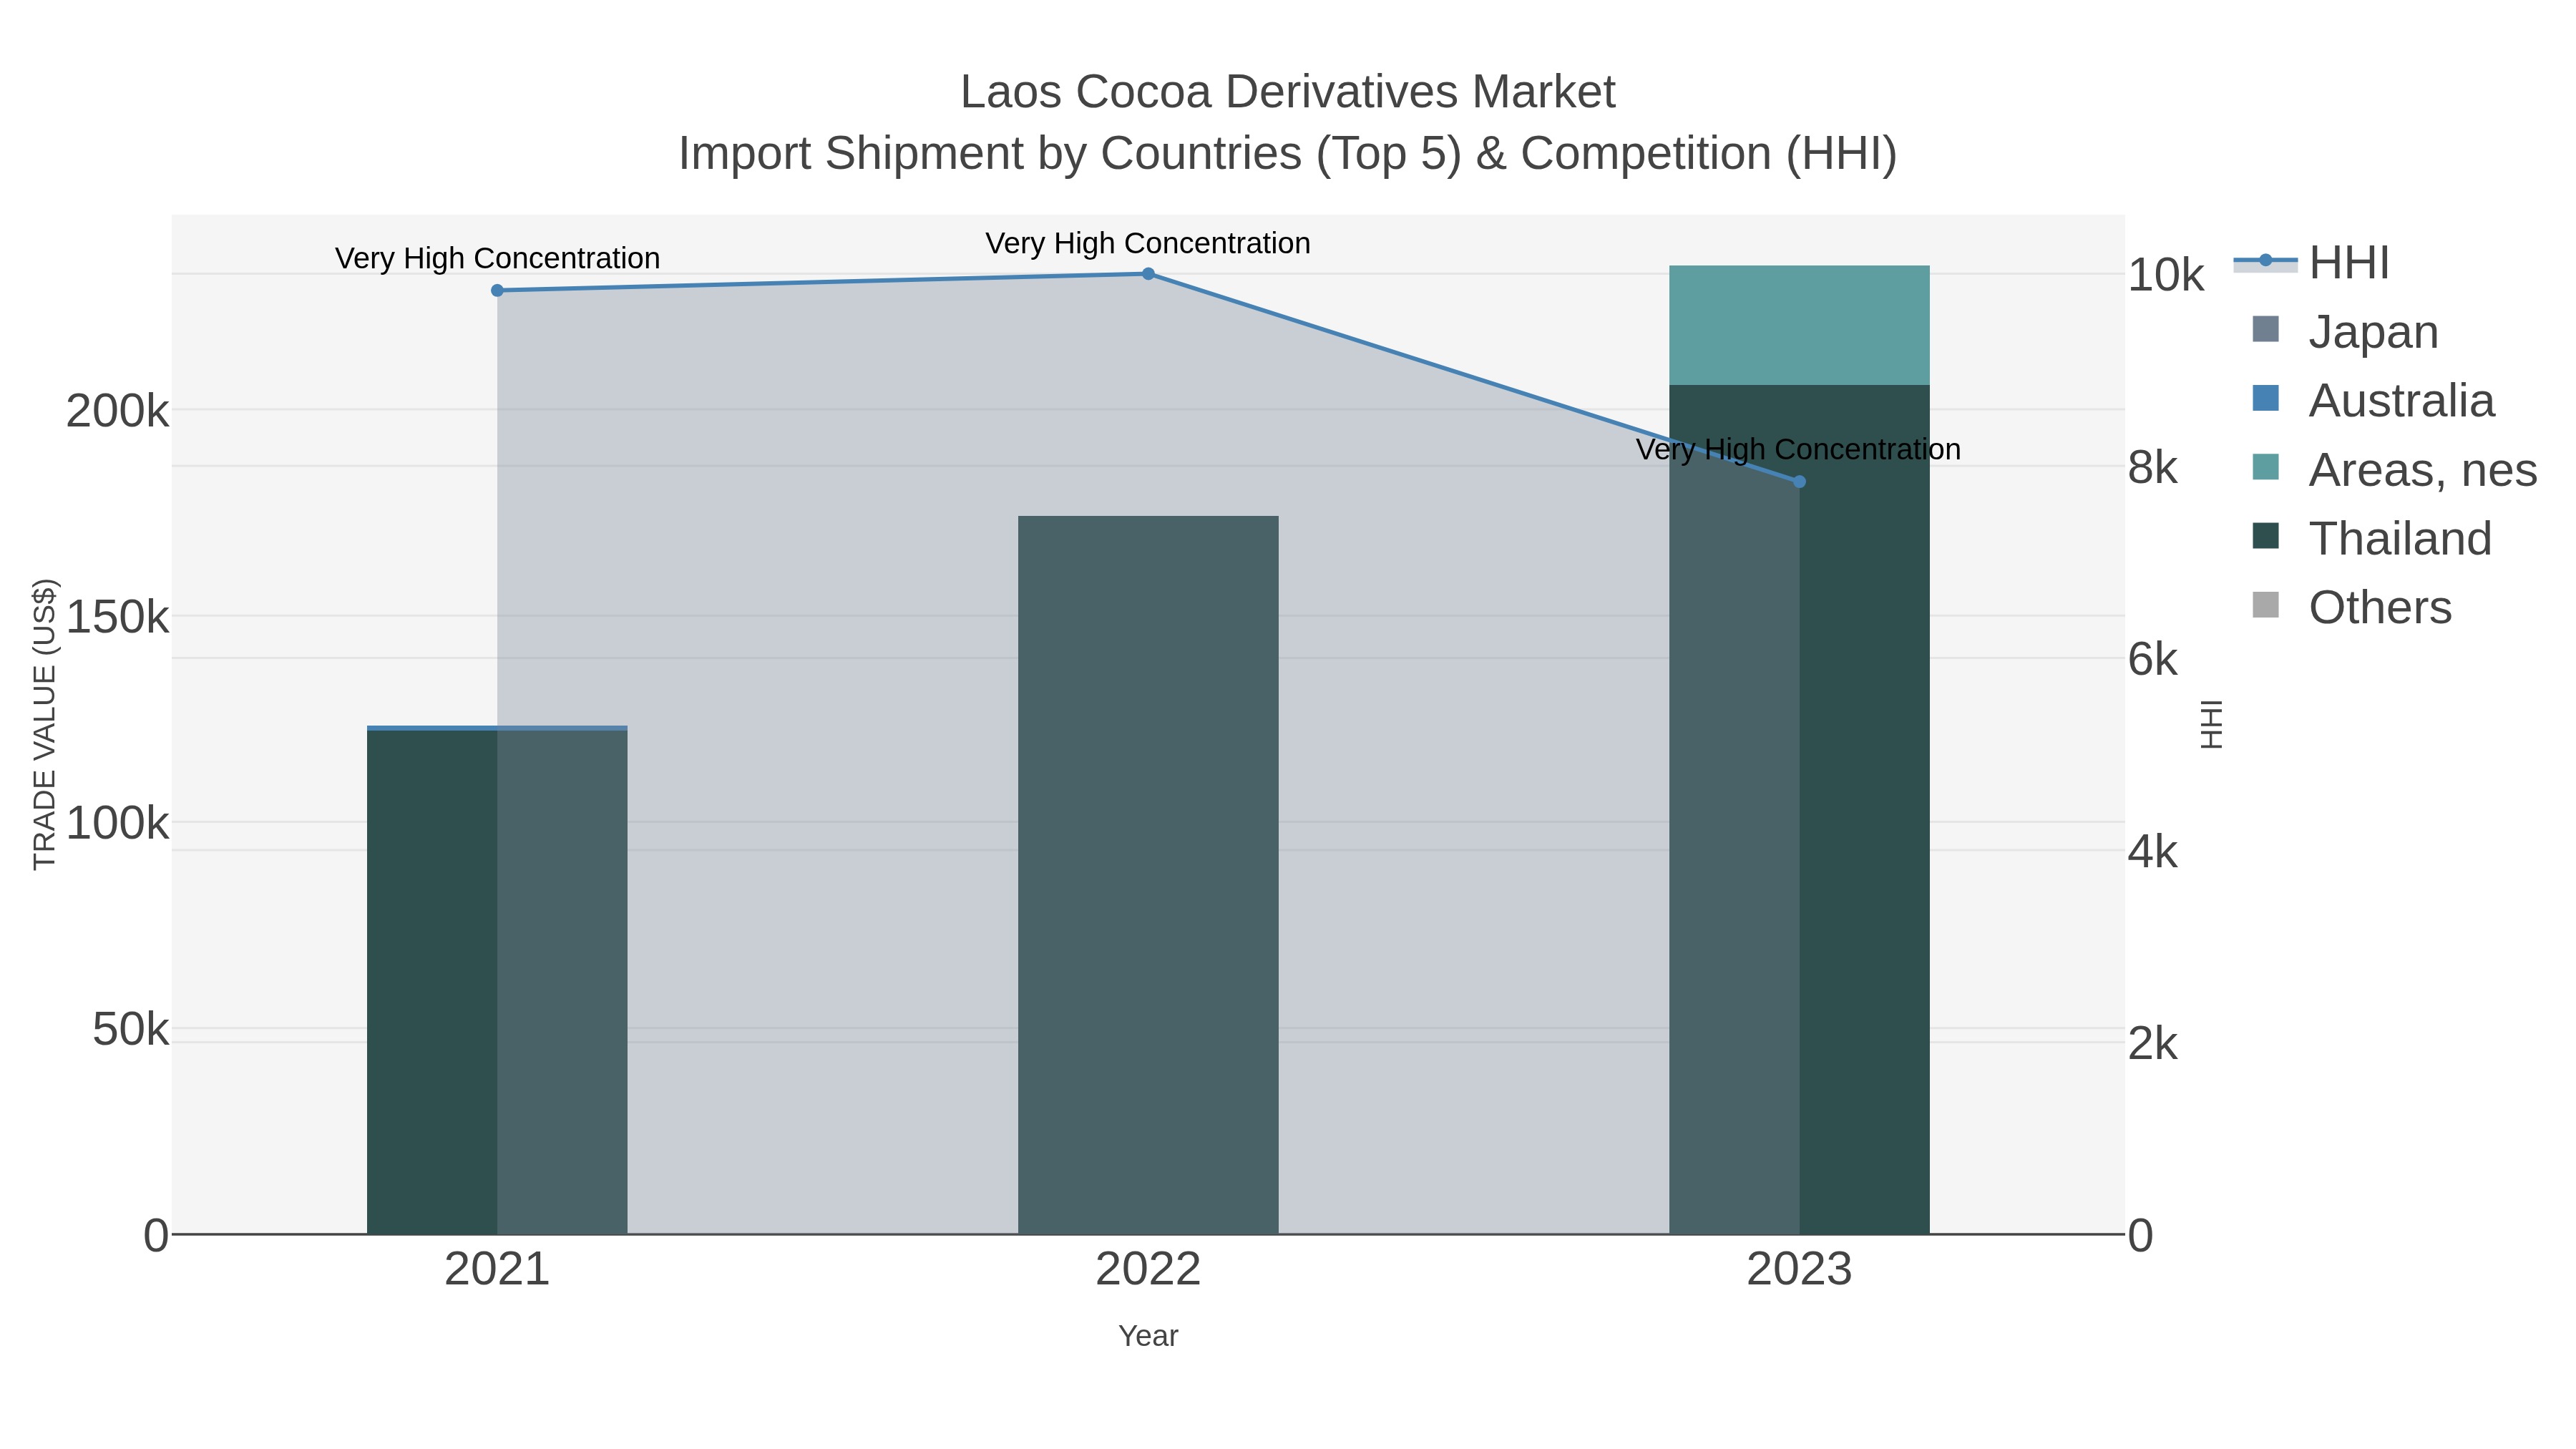The width and height of the screenshot is (2576, 1449).
Task: Click the Japan color swatch in legend
Action: [x=2265, y=329]
